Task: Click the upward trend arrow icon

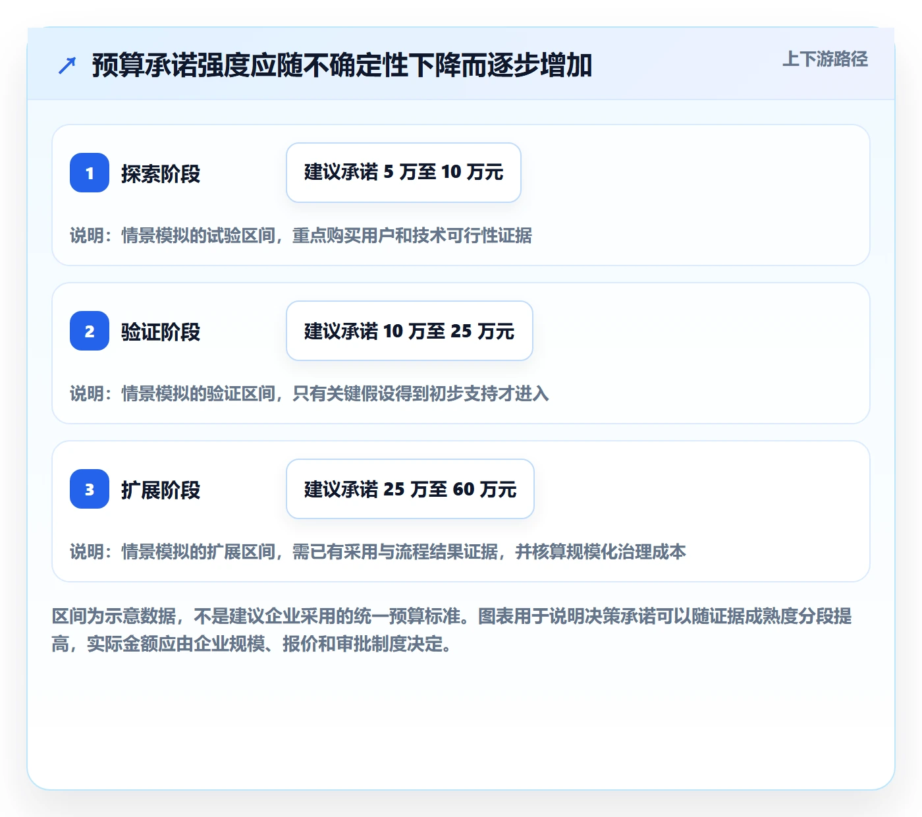Action: pos(67,65)
